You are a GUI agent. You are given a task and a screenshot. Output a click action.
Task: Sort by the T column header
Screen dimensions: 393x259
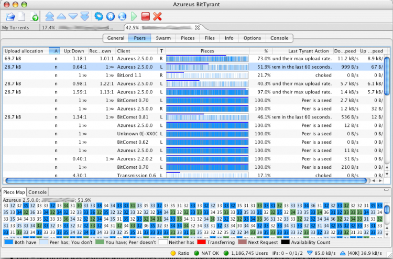coord(162,51)
